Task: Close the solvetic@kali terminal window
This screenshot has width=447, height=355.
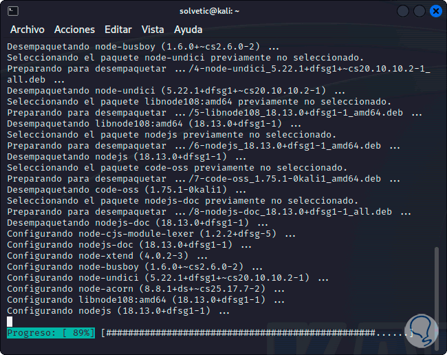Action: pos(435,11)
